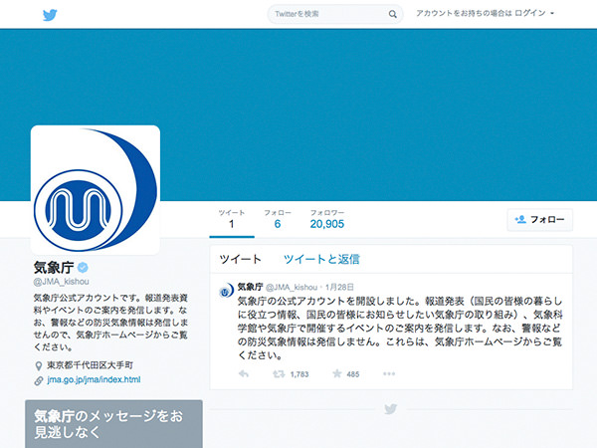This screenshot has width=597, height=448.
Task: Select the ツイート tab in timeline
Action: [x=240, y=259]
